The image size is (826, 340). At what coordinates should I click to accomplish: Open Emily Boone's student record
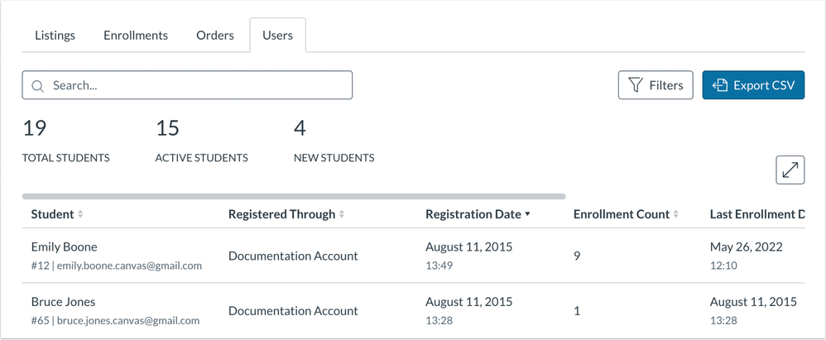pyautogui.click(x=64, y=247)
